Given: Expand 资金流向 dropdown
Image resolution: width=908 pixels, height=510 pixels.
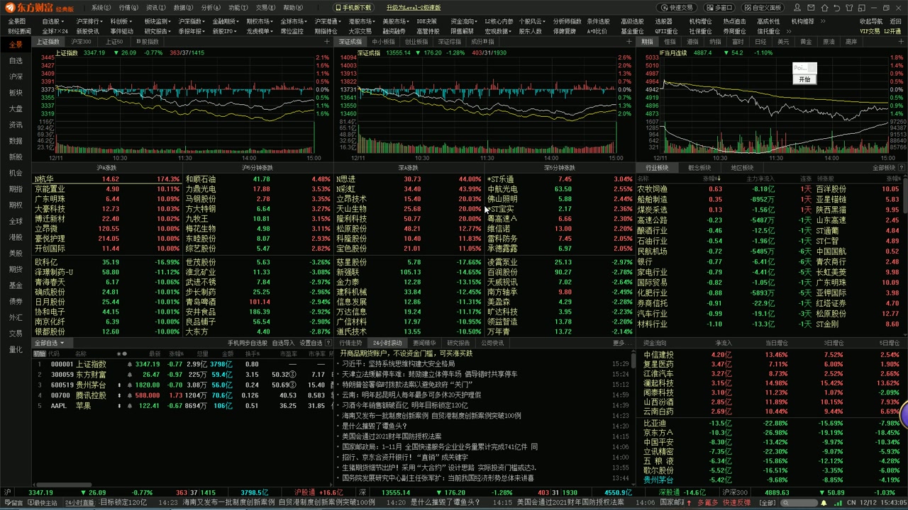Looking at the screenshot, I should pos(463,22).
